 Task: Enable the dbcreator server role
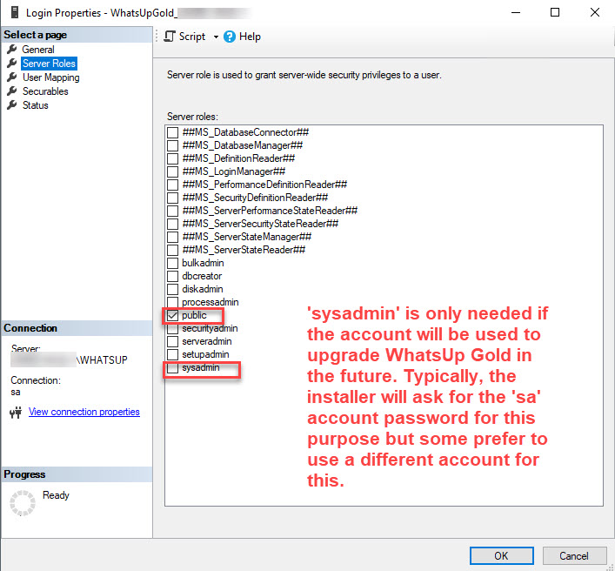tap(172, 276)
